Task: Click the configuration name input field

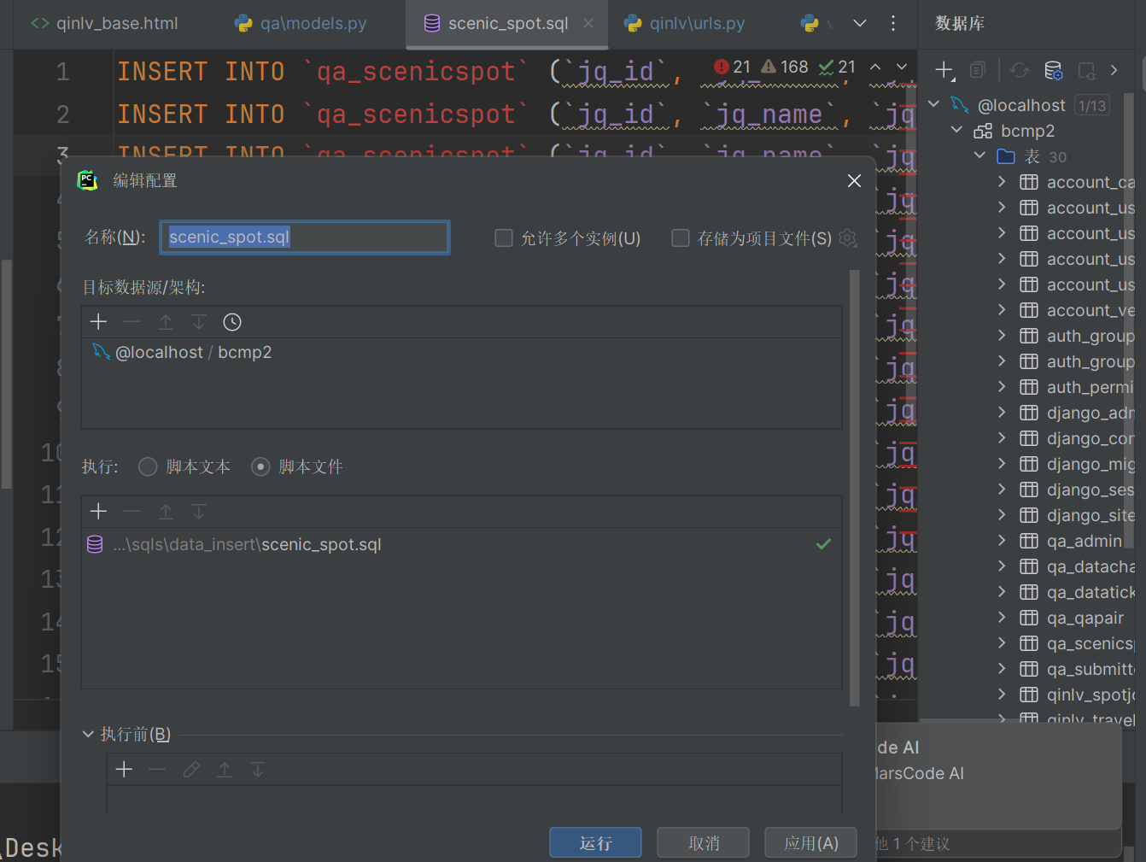Action: coord(304,237)
